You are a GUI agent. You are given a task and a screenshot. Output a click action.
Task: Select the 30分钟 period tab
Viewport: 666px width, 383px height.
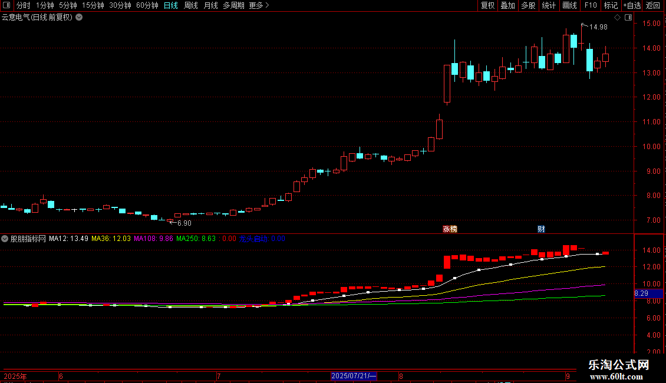(x=120, y=5)
